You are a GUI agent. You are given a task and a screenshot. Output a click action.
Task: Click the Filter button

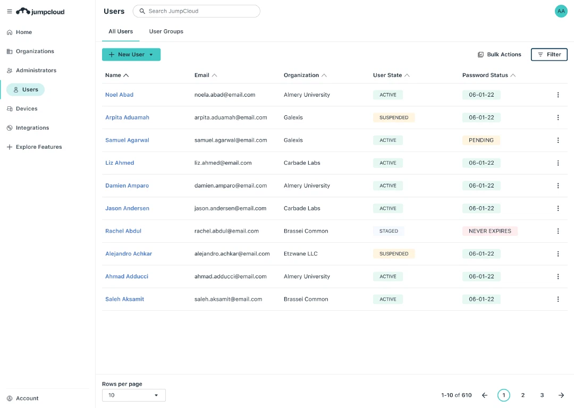pyautogui.click(x=548, y=55)
